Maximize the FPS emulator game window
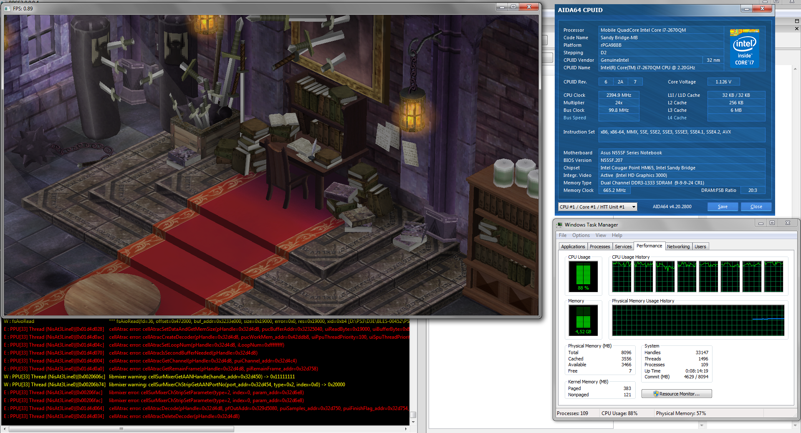This screenshot has height=433, width=801. tap(513, 7)
